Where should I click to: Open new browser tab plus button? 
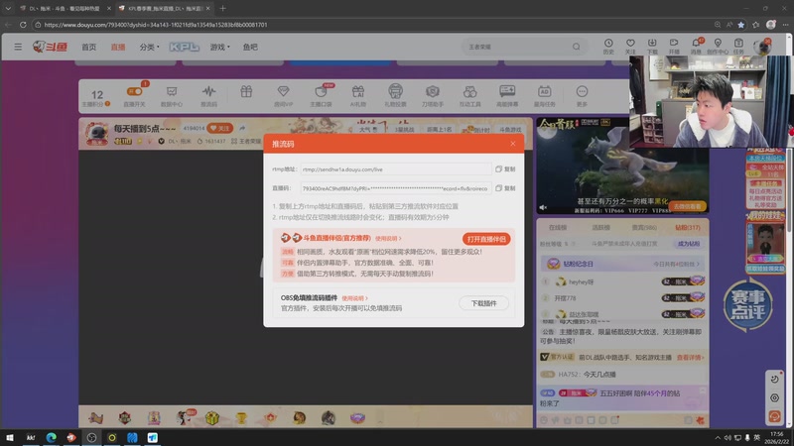222,8
